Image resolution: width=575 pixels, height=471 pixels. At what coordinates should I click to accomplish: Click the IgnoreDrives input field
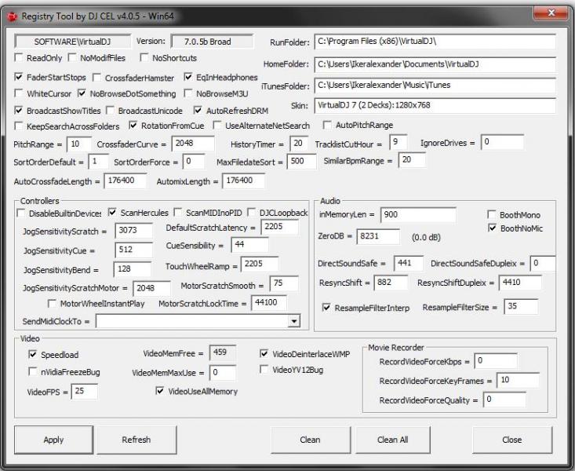(x=502, y=142)
